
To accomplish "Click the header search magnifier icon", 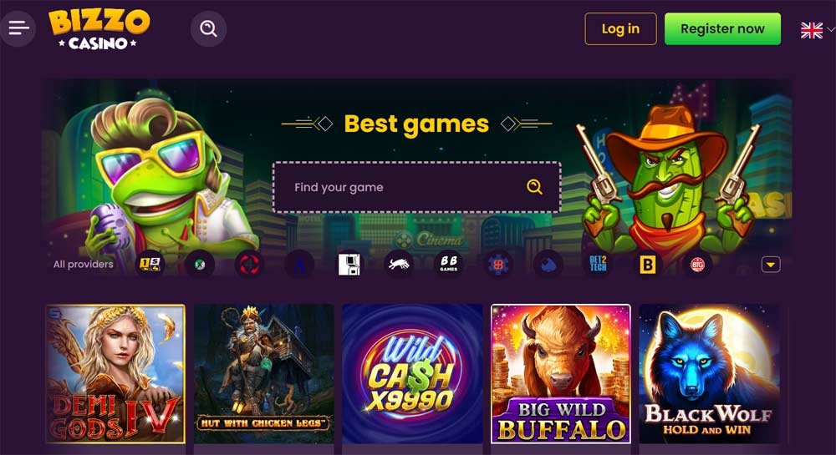I will [208, 28].
